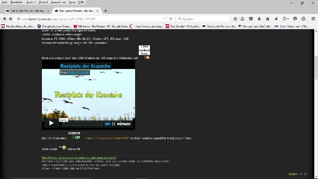Open the Extras menu
The height and width of the screenshot is (179, 318).
pos(72,2)
